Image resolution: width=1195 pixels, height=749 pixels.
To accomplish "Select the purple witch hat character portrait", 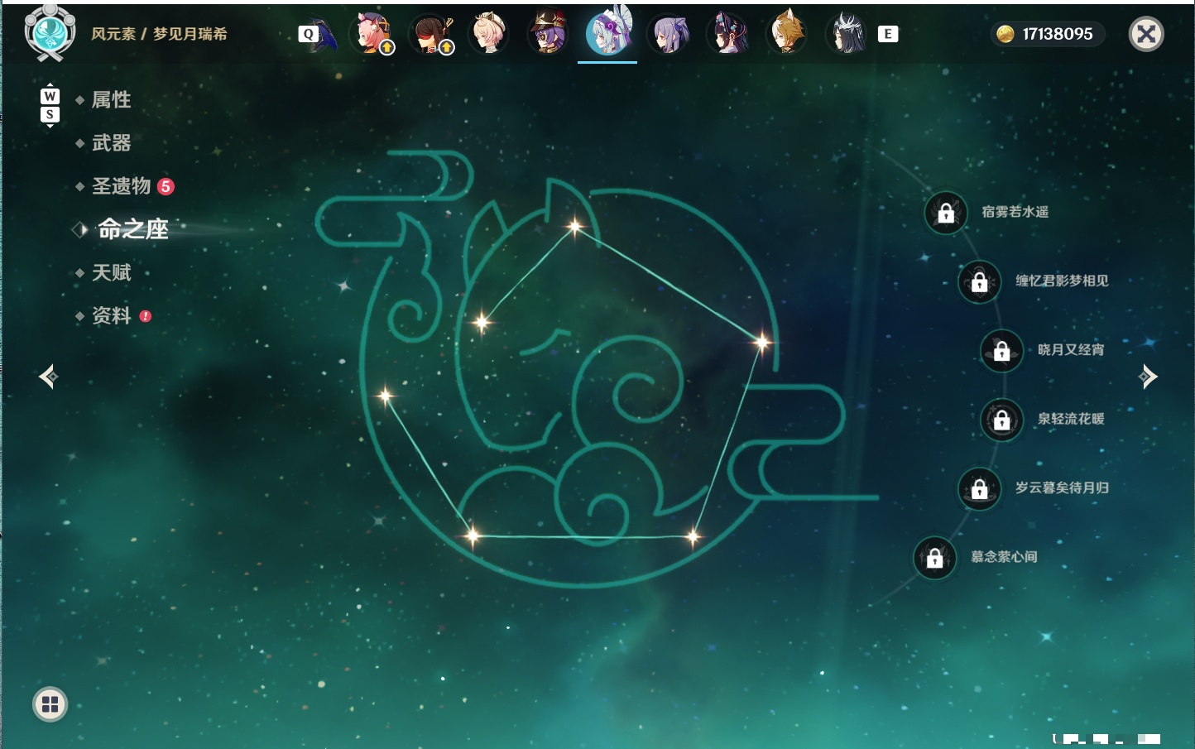I will pos(548,33).
